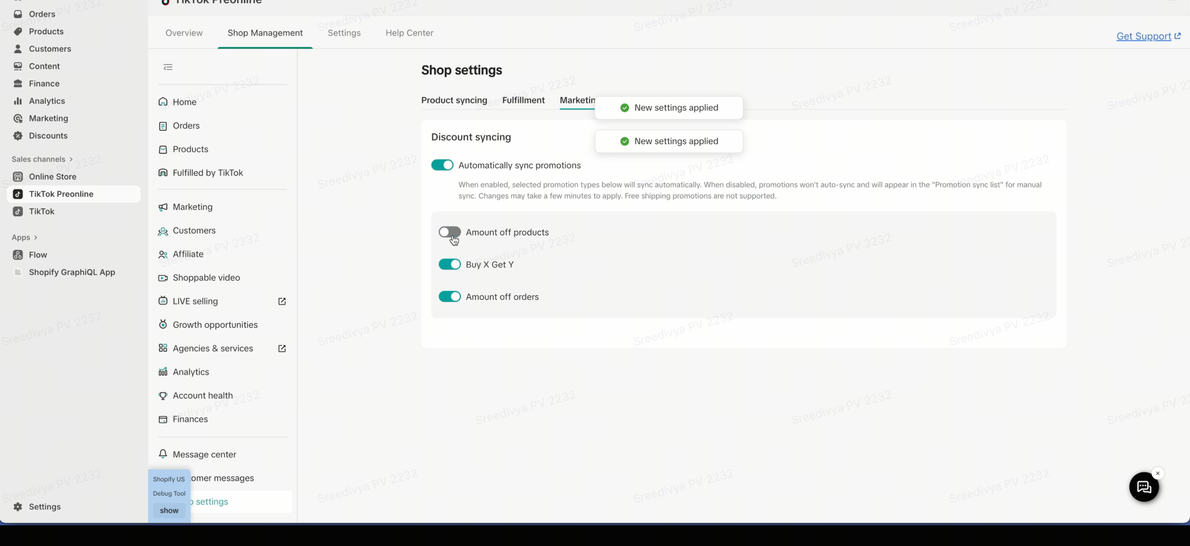
Task: Toggle Amount off orders switch
Action: (x=449, y=297)
